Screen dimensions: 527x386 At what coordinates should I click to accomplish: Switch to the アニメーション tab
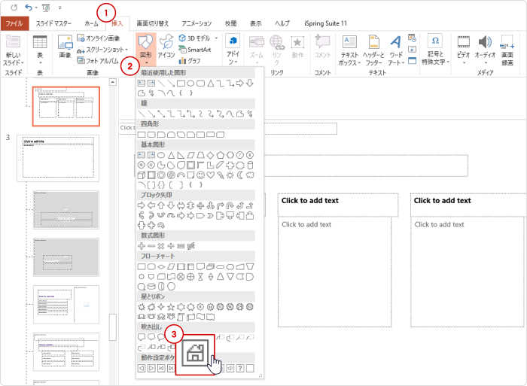(196, 23)
